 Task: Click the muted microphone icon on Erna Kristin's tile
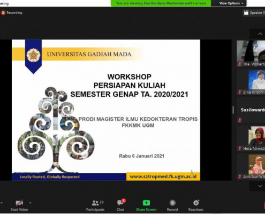coord(239,92)
